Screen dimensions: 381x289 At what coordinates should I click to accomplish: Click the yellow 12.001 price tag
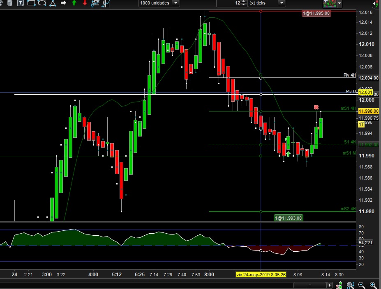tap(365, 92)
